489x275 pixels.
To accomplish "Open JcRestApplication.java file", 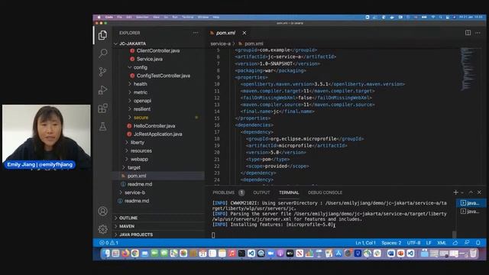I will 158,134.
